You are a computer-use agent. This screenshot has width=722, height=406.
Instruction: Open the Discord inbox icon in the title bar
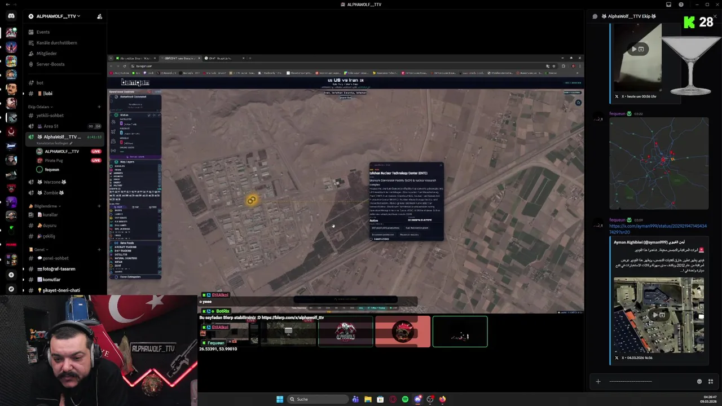pyautogui.click(x=668, y=5)
